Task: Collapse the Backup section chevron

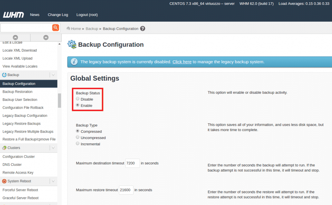Action: click(x=53, y=75)
